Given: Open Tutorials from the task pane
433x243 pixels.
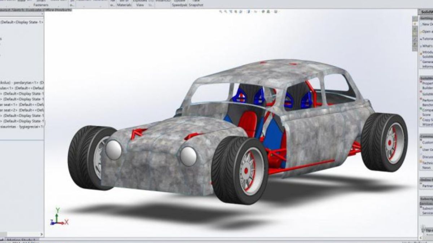Looking at the screenshot, I should click(x=426, y=39).
